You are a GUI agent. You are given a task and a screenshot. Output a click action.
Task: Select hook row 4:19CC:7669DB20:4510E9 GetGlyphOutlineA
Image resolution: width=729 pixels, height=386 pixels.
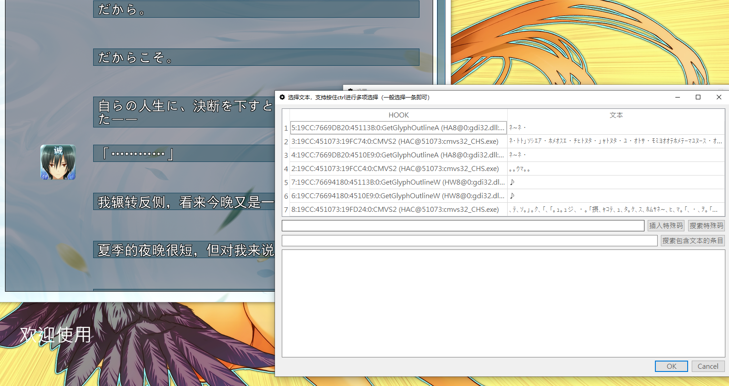[x=399, y=155]
